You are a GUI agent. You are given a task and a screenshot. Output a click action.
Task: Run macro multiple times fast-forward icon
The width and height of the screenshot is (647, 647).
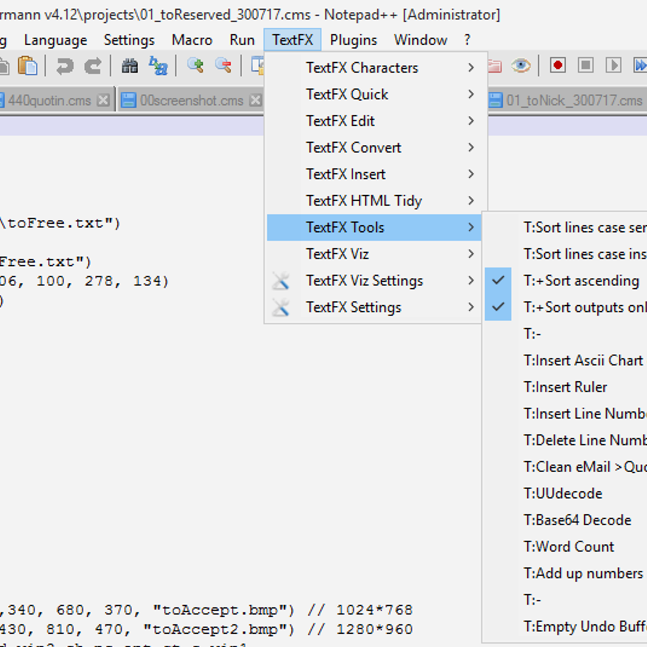641,65
